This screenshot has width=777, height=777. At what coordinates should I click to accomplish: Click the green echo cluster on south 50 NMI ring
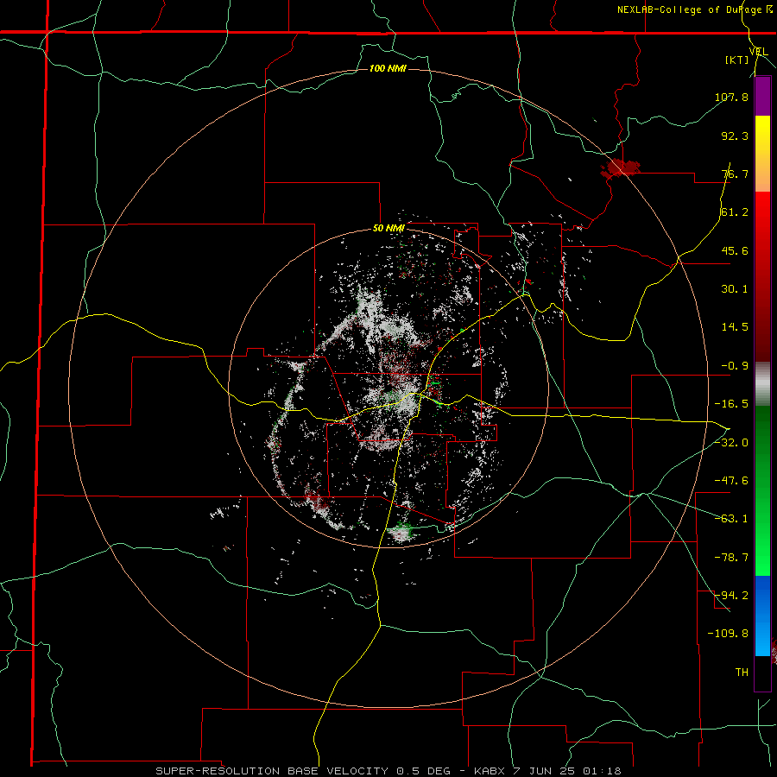401,533
